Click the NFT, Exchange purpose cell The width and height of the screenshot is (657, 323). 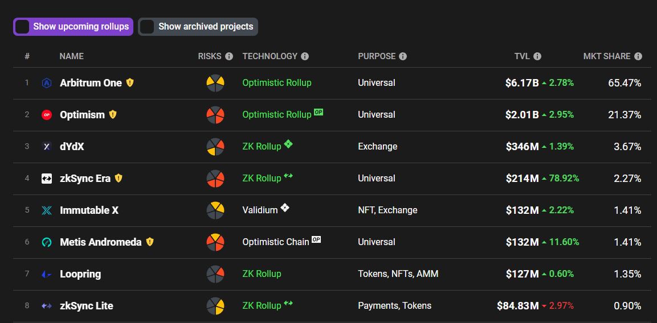point(387,210)
